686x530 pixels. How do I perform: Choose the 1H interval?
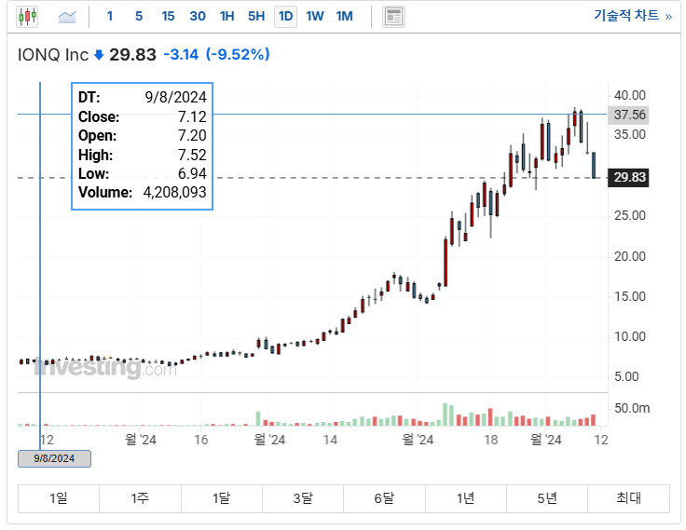[x=226, y=17]
